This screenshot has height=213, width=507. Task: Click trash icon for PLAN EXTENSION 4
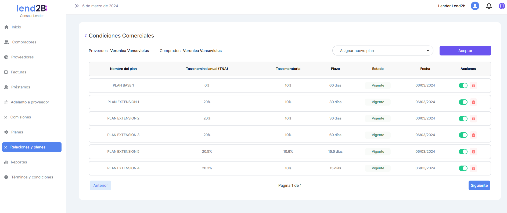click(x=473, y=168)
